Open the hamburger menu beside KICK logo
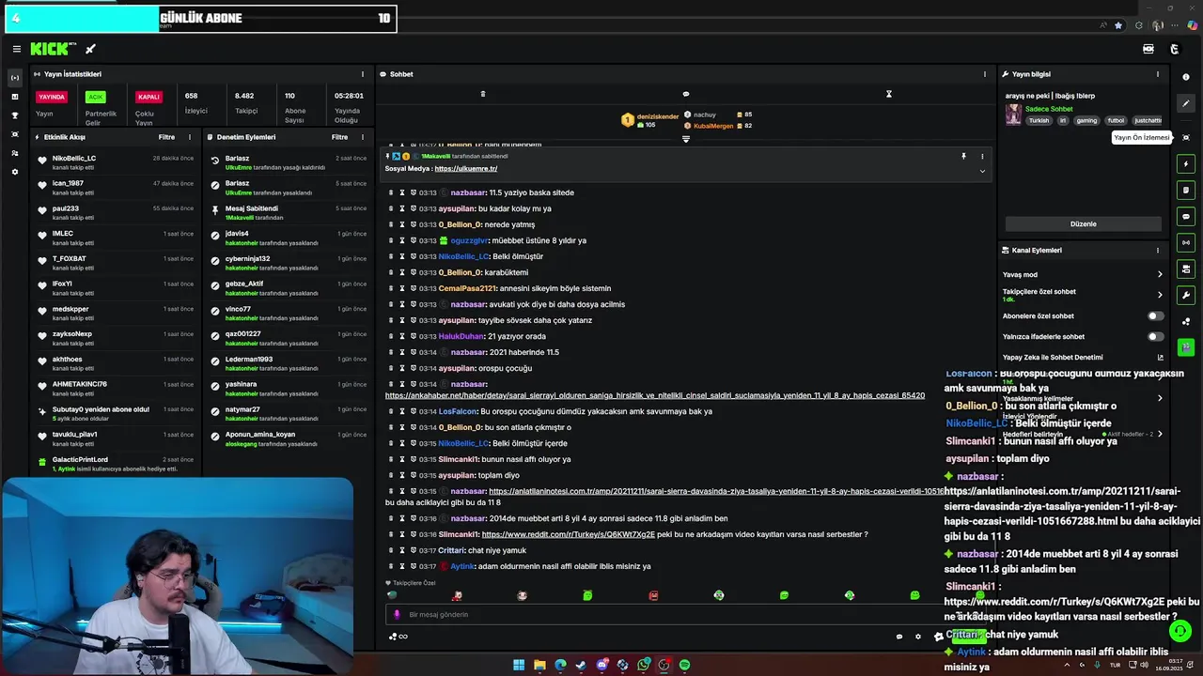Screen dimensions: 1203x676 pyautogui.click(x=17, y=49)
